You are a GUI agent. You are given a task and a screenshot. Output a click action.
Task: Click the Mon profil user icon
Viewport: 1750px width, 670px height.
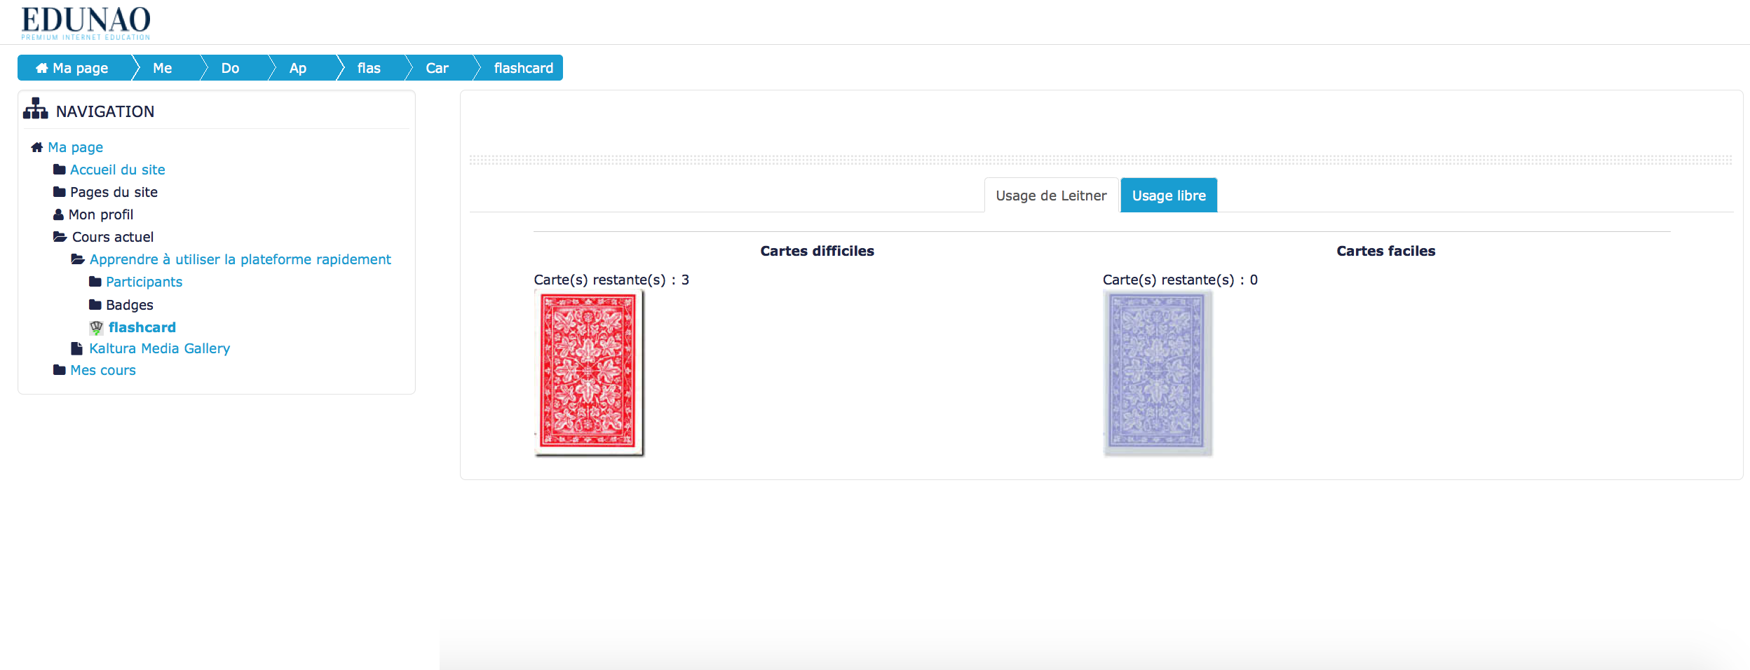(x=59, y=214)
